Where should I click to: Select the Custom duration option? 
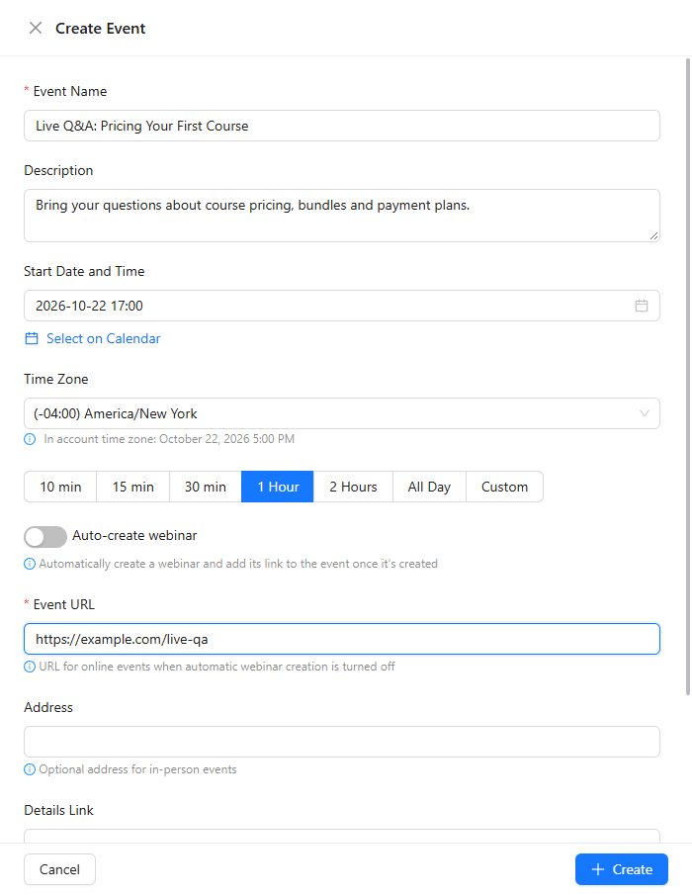[x=504, y=487]
